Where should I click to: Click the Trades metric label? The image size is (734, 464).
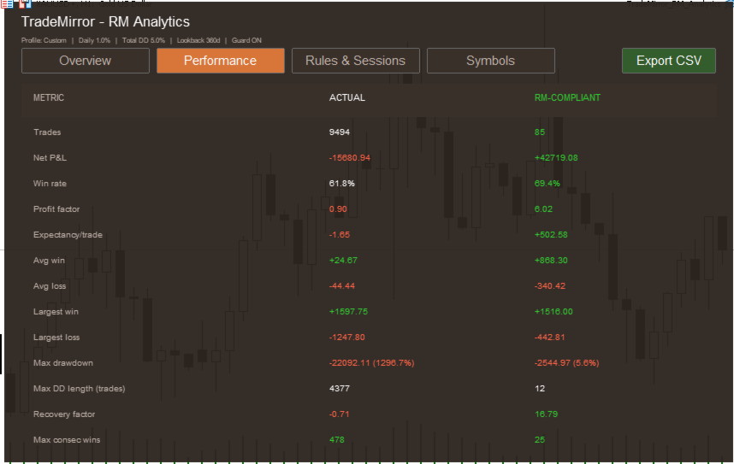(47, 132)
